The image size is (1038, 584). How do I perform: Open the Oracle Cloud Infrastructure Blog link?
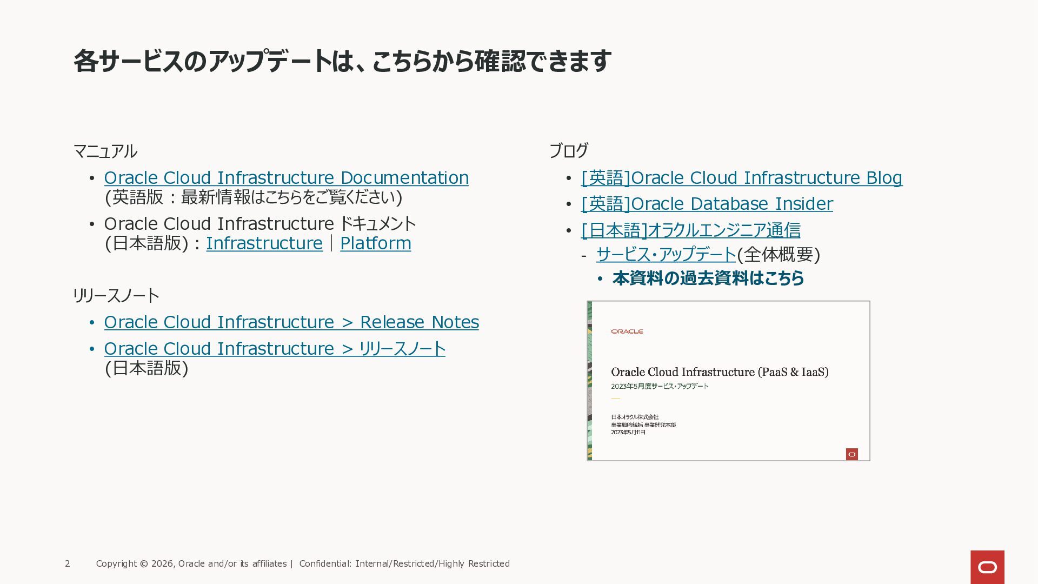tap(742, 178)
